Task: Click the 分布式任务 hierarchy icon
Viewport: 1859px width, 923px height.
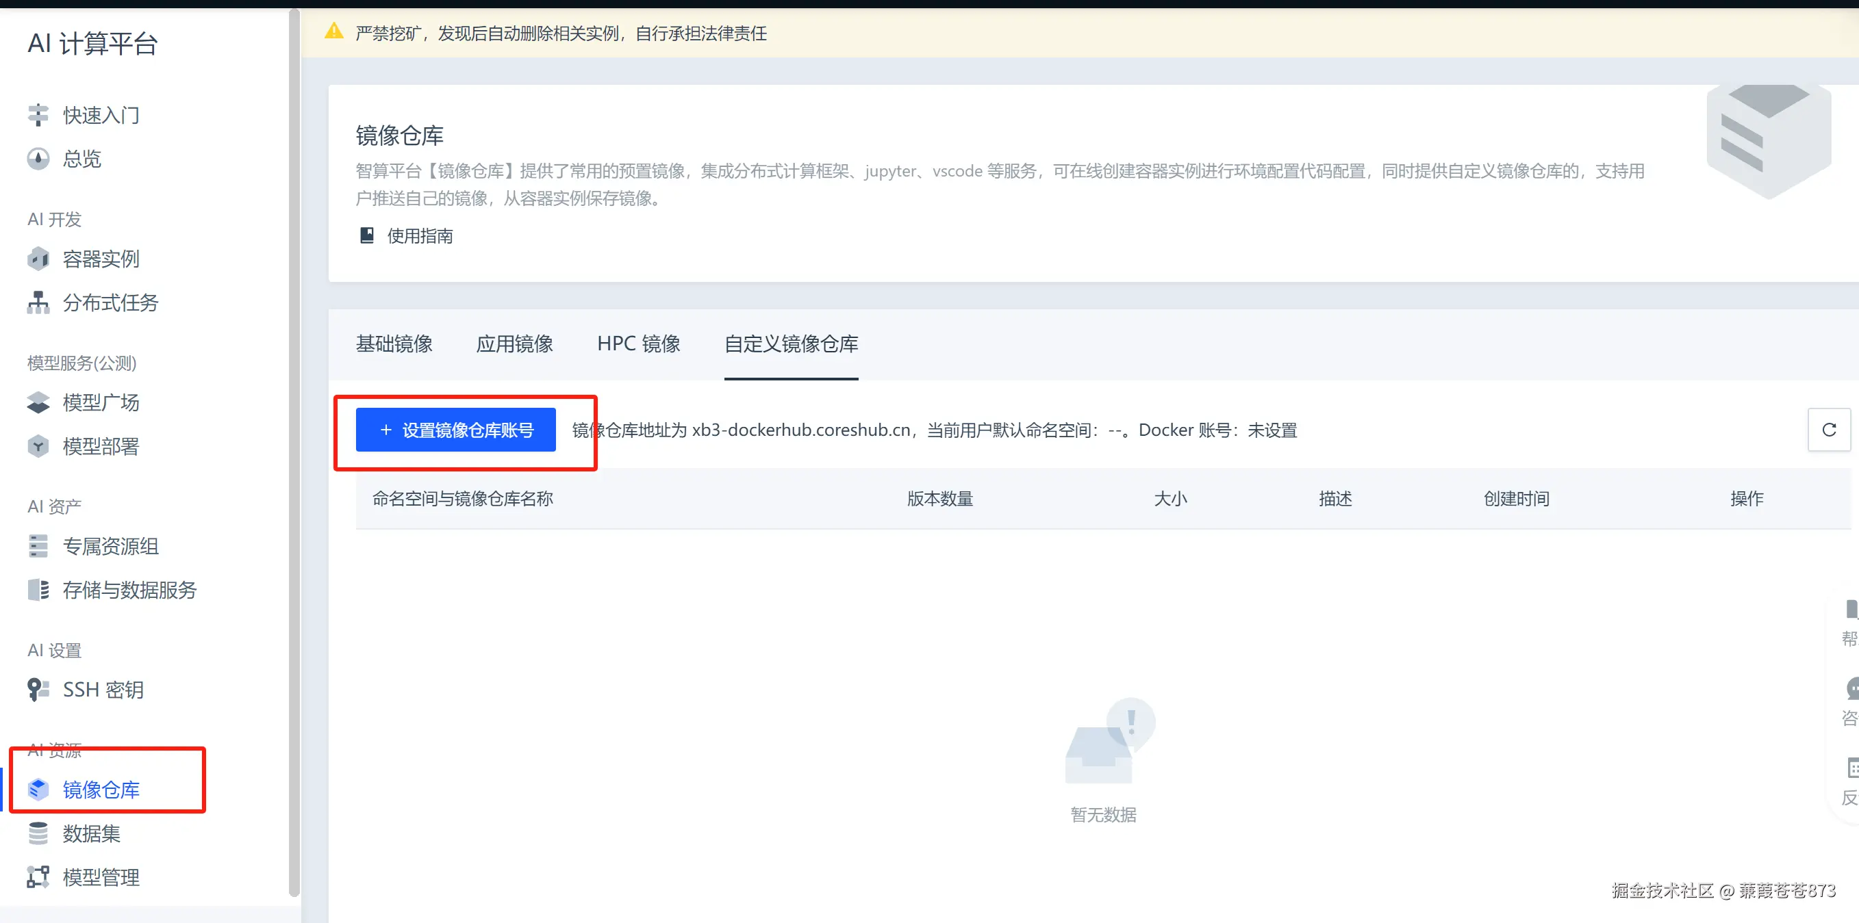Action: [x=38, y=303]
